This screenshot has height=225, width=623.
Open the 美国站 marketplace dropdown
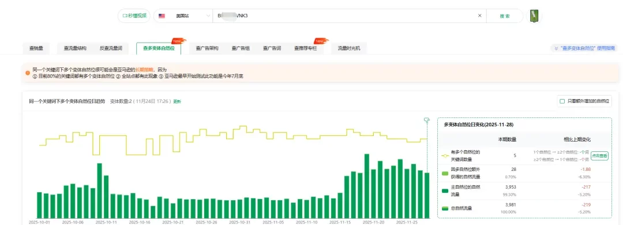click(183, 16)
